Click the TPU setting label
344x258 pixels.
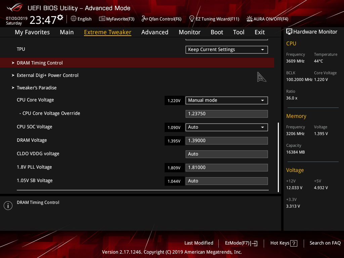(21, 49)
